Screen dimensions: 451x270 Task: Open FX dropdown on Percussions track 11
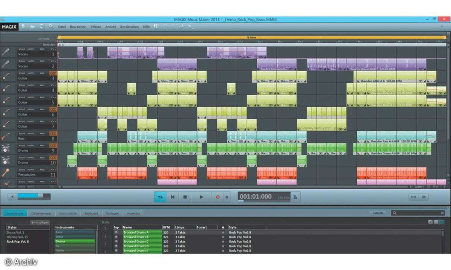click(53, 169)
